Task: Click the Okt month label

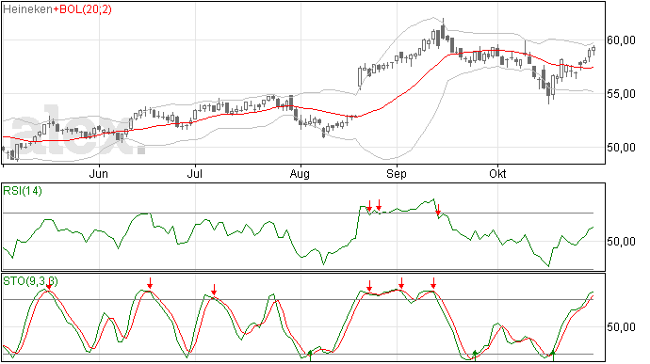Action: pos(497,174)
